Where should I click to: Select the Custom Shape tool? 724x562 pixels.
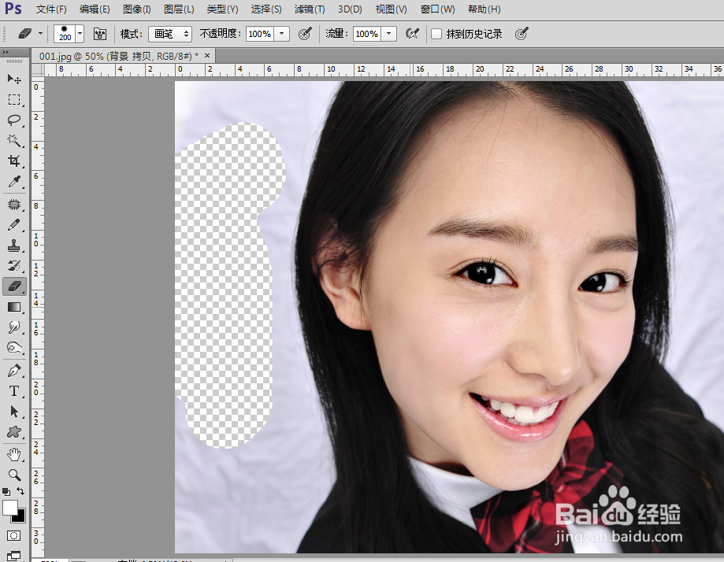click(14, 432)
